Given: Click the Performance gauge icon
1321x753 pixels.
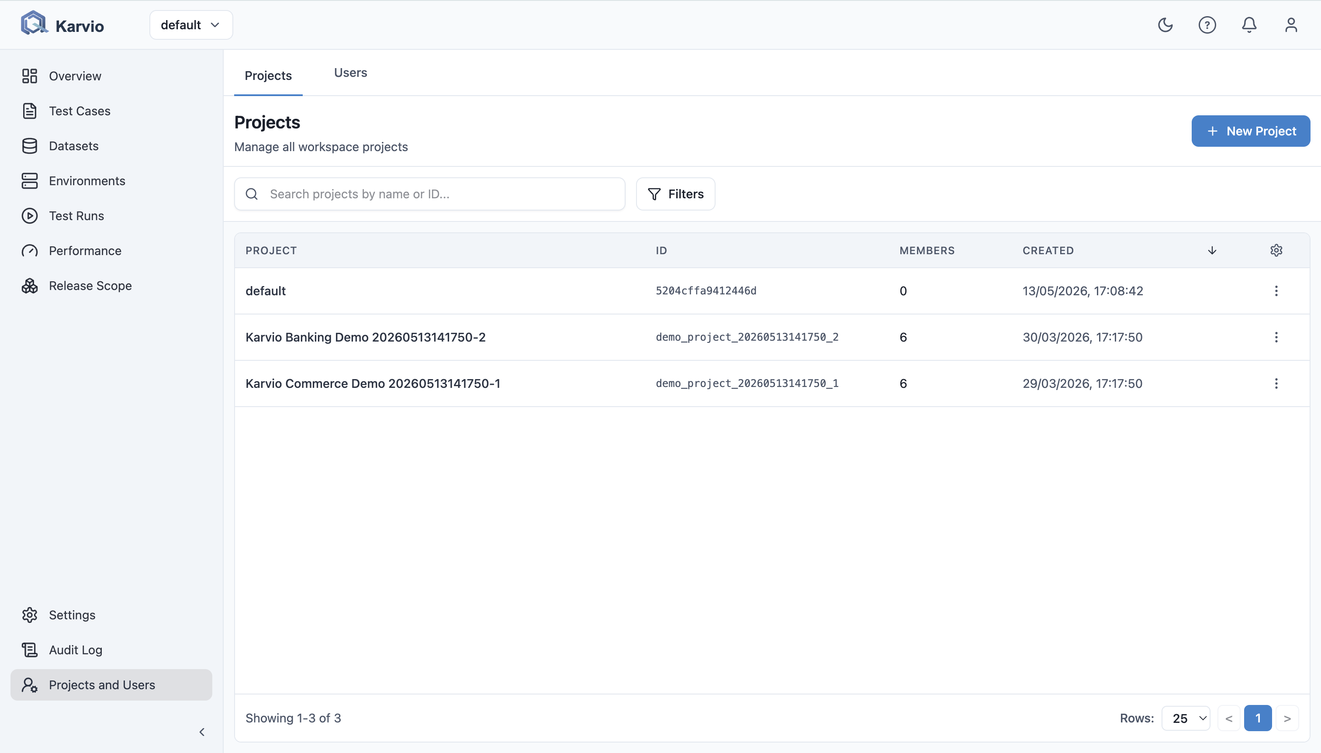Looking at the screenshot, I should pos(29,251).
